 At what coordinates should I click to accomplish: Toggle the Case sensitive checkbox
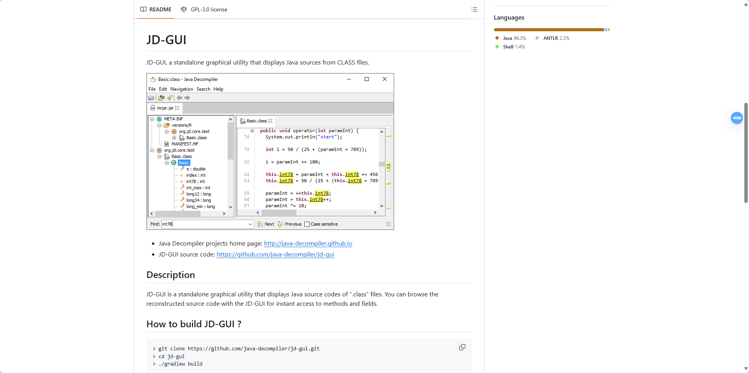pos(307,224)
